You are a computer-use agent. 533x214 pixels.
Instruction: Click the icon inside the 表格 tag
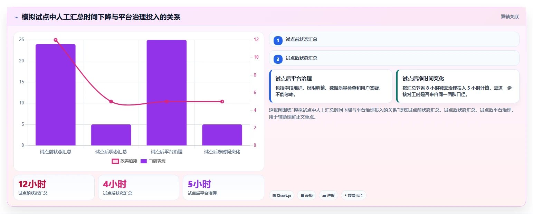coord(302,195)
